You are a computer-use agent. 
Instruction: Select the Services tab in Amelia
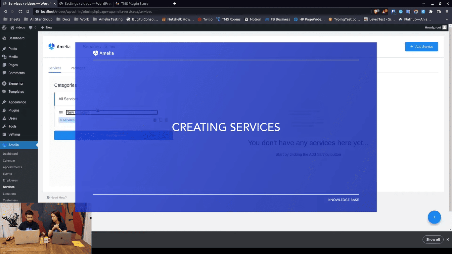(x=55, y=68)
